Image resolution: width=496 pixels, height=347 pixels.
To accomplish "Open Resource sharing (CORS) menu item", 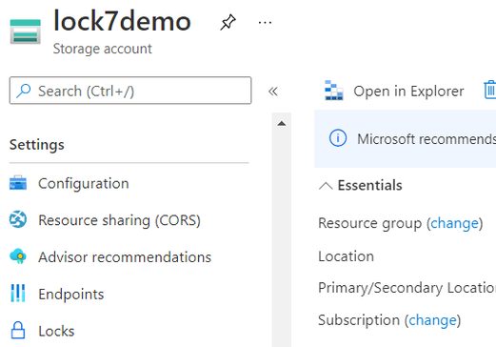I will point(119,220).
